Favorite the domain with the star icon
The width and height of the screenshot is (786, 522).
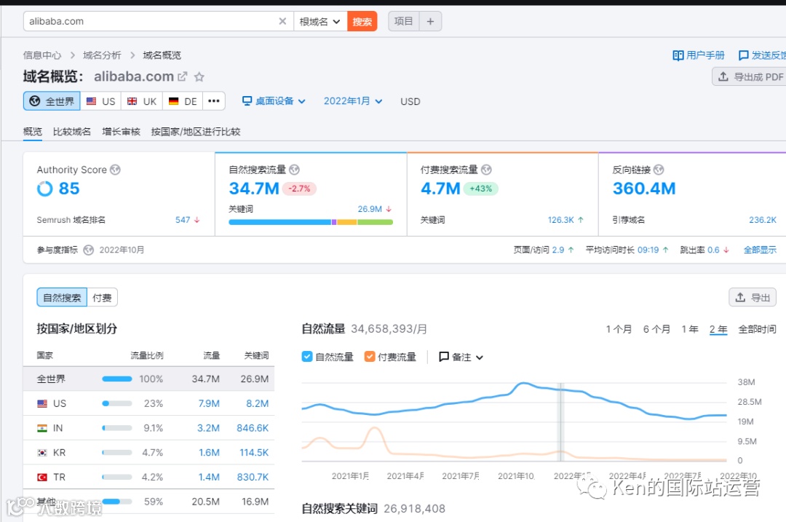pyautogui.click(x=199, y=76)
